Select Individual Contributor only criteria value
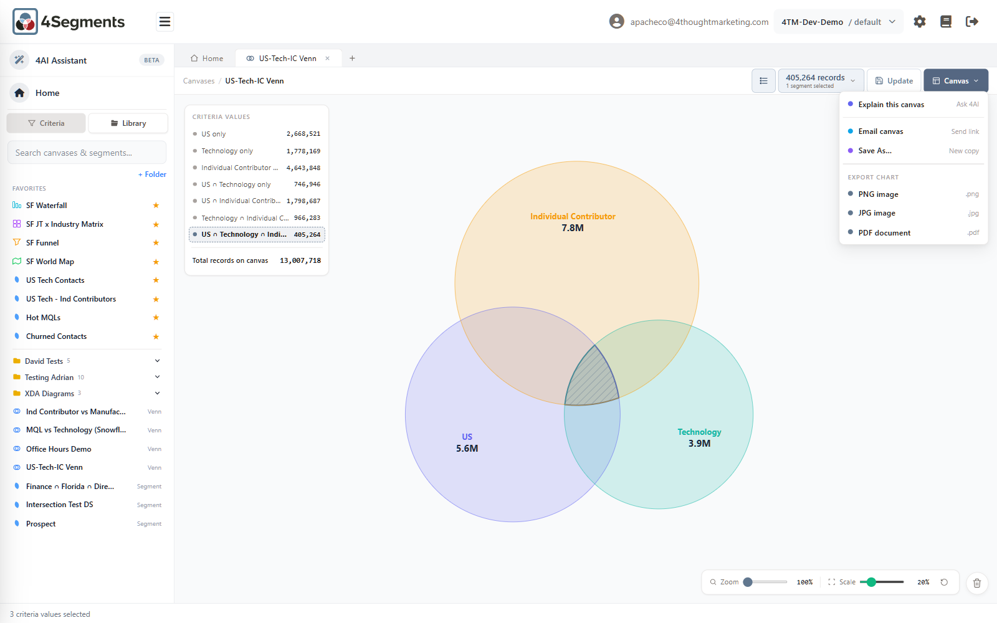This screenshot has height=623, width=997. click(x=256, y=168)
